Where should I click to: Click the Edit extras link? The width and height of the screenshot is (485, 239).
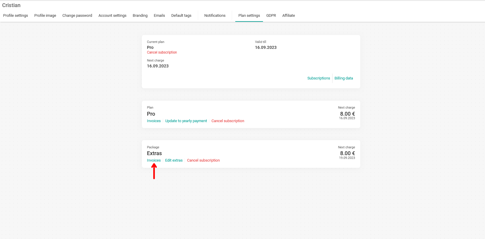pyautogui.click(x=174, y=160)
